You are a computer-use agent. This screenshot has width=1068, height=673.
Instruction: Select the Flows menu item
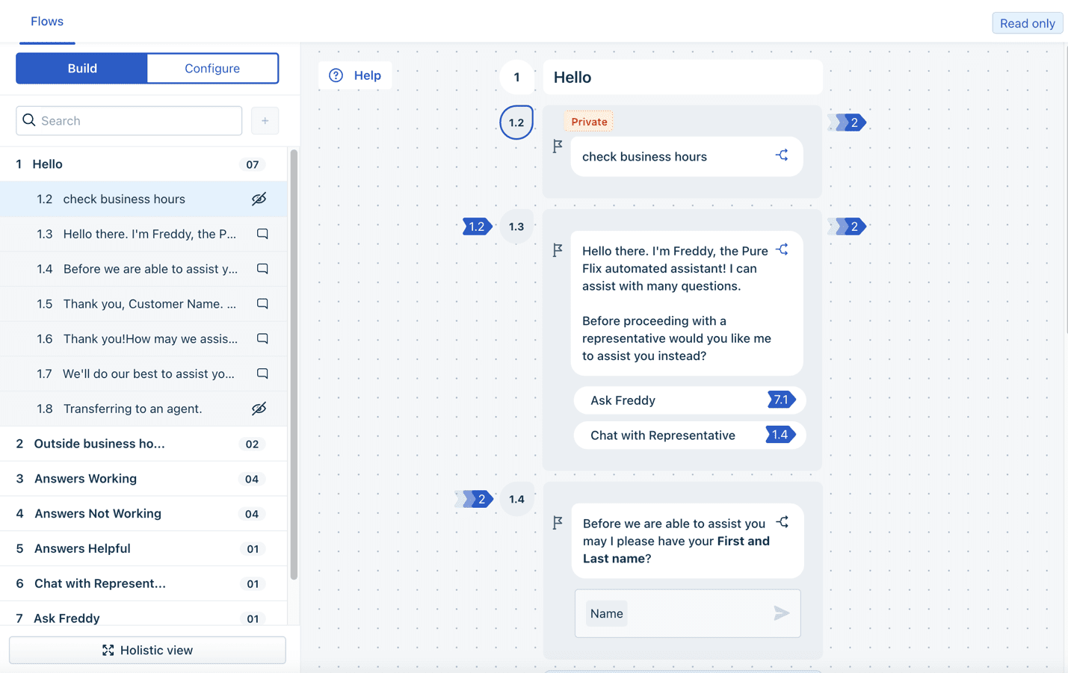tap(47, 21)
